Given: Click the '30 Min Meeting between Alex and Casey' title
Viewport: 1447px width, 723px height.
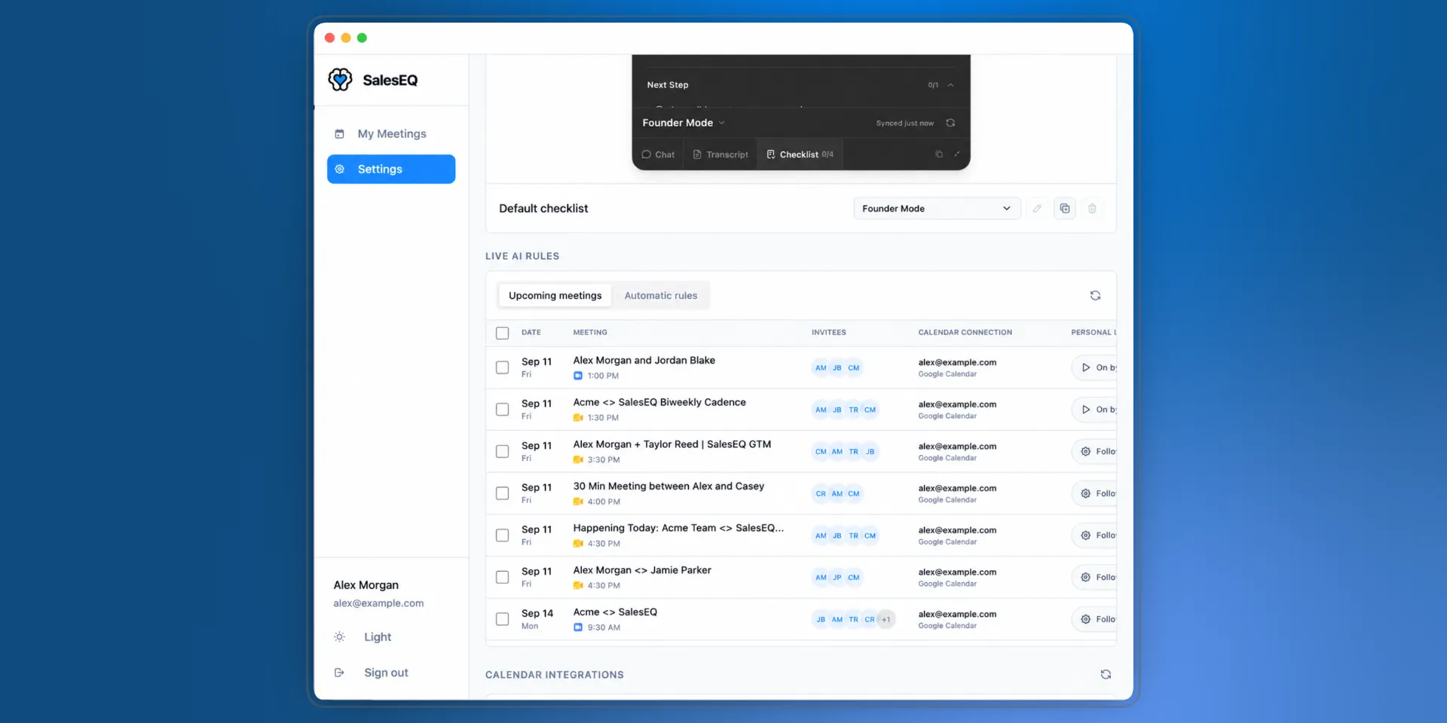Looking at the screenshot, I should point(668,486).
